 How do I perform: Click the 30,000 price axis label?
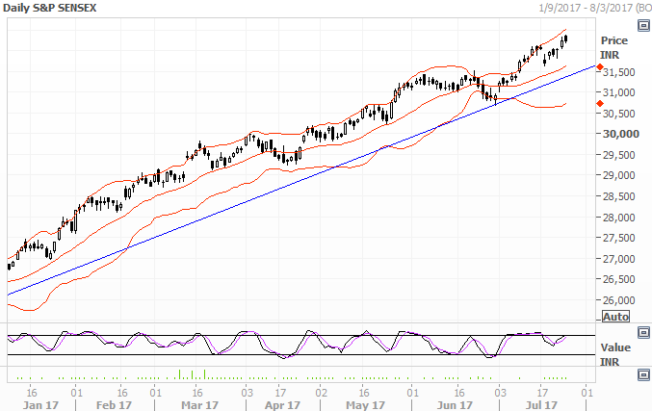(x=621, y=134)
